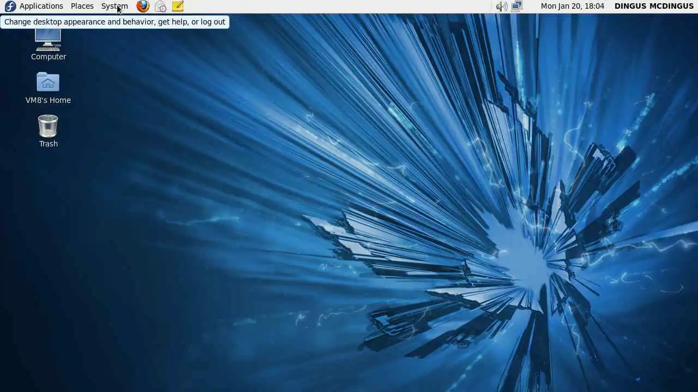The height and width of the screenshot is (392, 698).
Task: Open the System menu
Action: point(115,6)
